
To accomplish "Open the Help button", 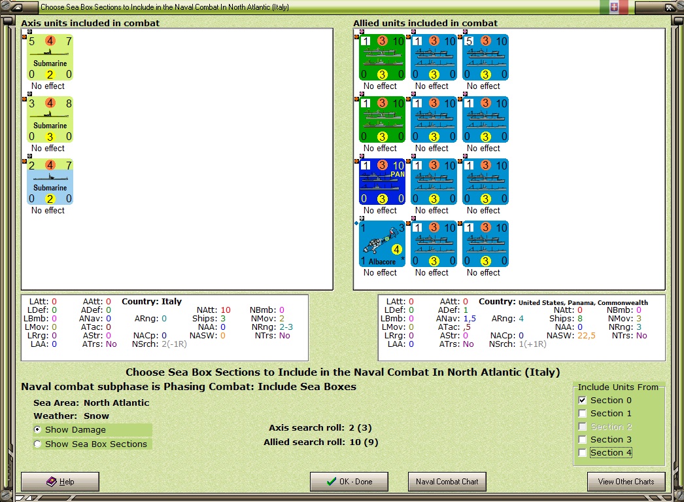I will (60, 482).
